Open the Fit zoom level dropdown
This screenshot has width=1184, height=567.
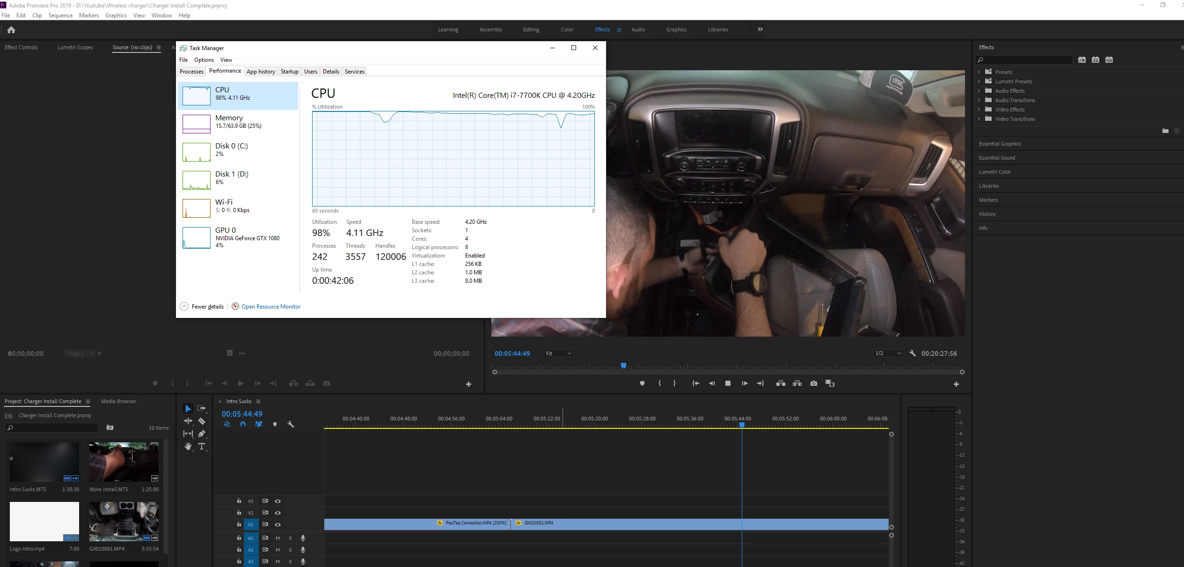(x=558, y=353)
